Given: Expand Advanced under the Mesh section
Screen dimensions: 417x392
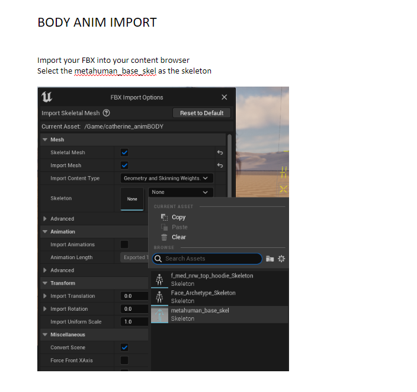Looking at the screenshot, I should pos(45,219).
